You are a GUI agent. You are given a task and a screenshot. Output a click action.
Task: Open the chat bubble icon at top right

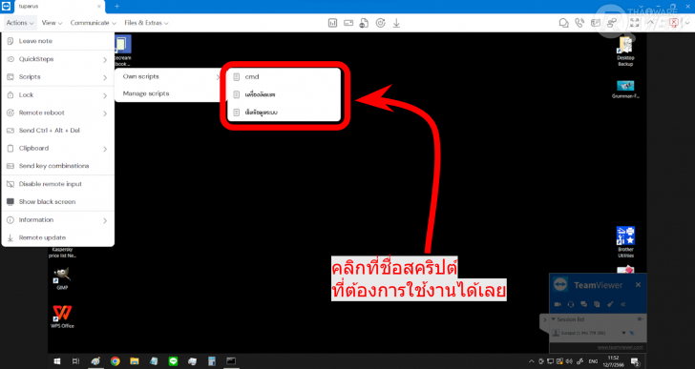[564, 23]
